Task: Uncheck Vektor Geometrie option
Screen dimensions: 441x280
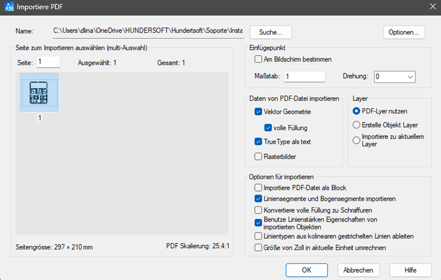Action: (258, 111)
